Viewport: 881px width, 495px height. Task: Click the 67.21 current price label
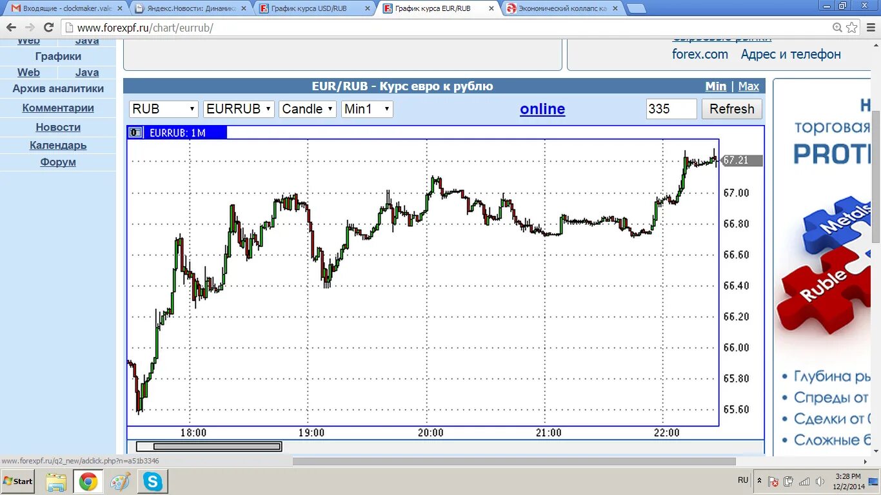[741, 160]
